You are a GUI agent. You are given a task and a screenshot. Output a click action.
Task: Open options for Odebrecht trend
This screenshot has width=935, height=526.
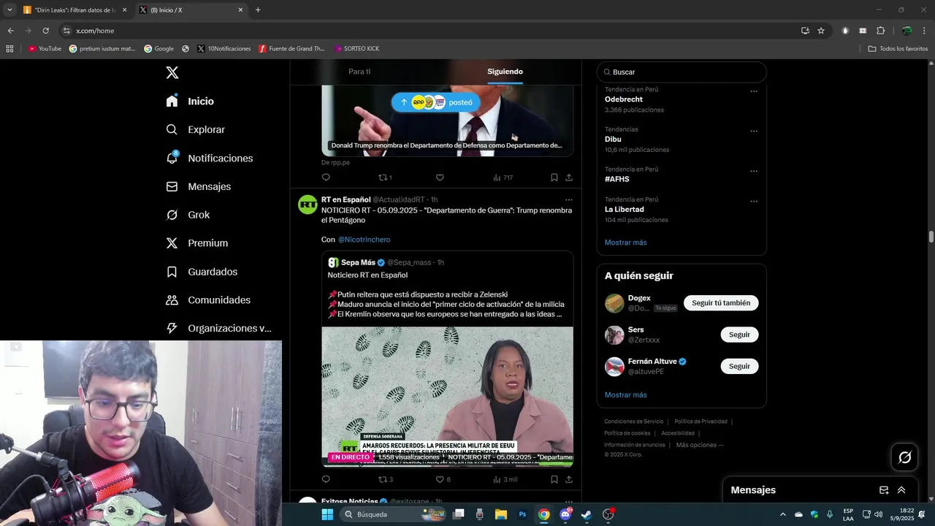click(754, 91)
